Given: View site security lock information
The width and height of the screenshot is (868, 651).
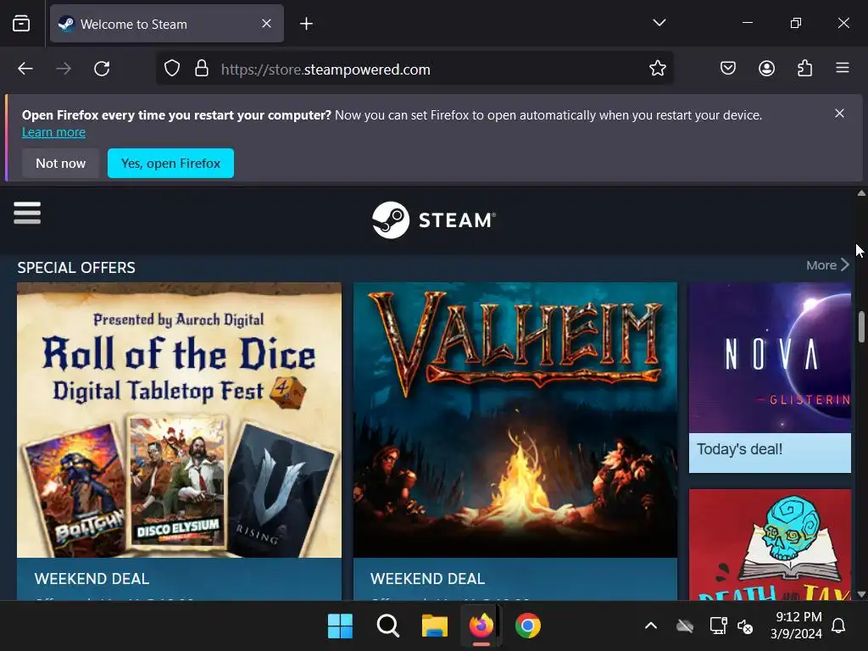Looking at the screenshot, I should [202, 69].
